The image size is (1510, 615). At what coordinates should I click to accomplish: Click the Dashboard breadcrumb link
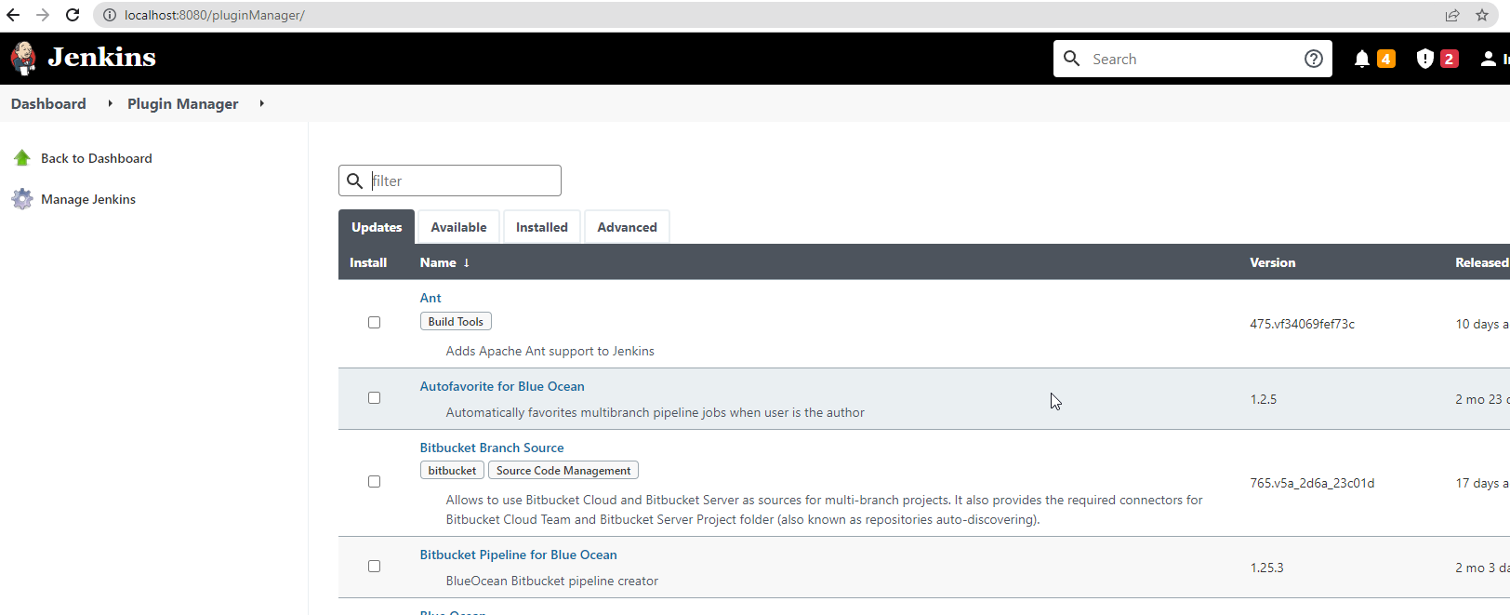click(48, 103)
